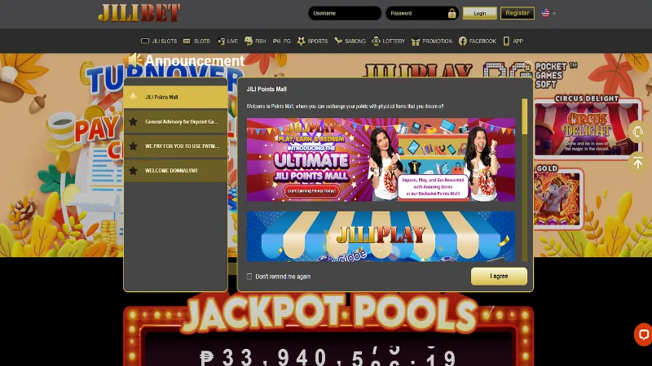
Task: Click the Register button
Action: click(517, 13)
